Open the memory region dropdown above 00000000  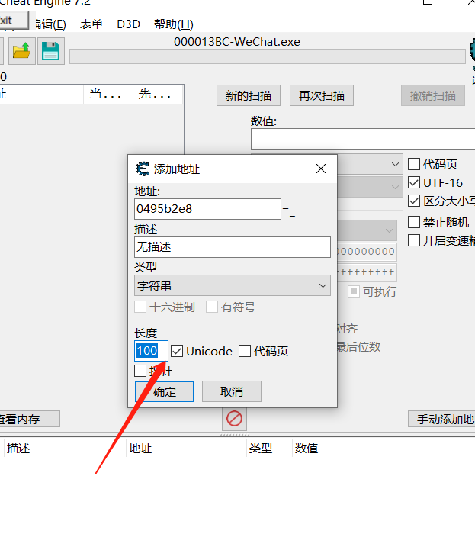point(367,230)
